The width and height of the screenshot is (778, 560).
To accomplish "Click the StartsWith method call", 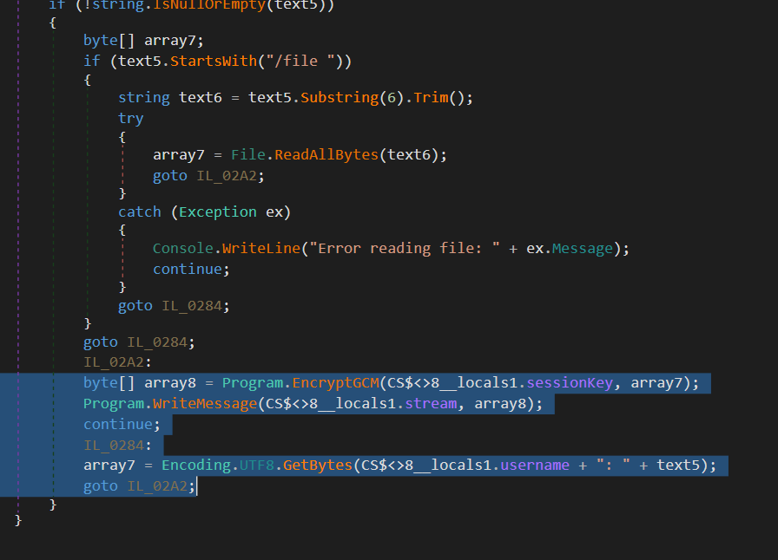I will [214, 61].
